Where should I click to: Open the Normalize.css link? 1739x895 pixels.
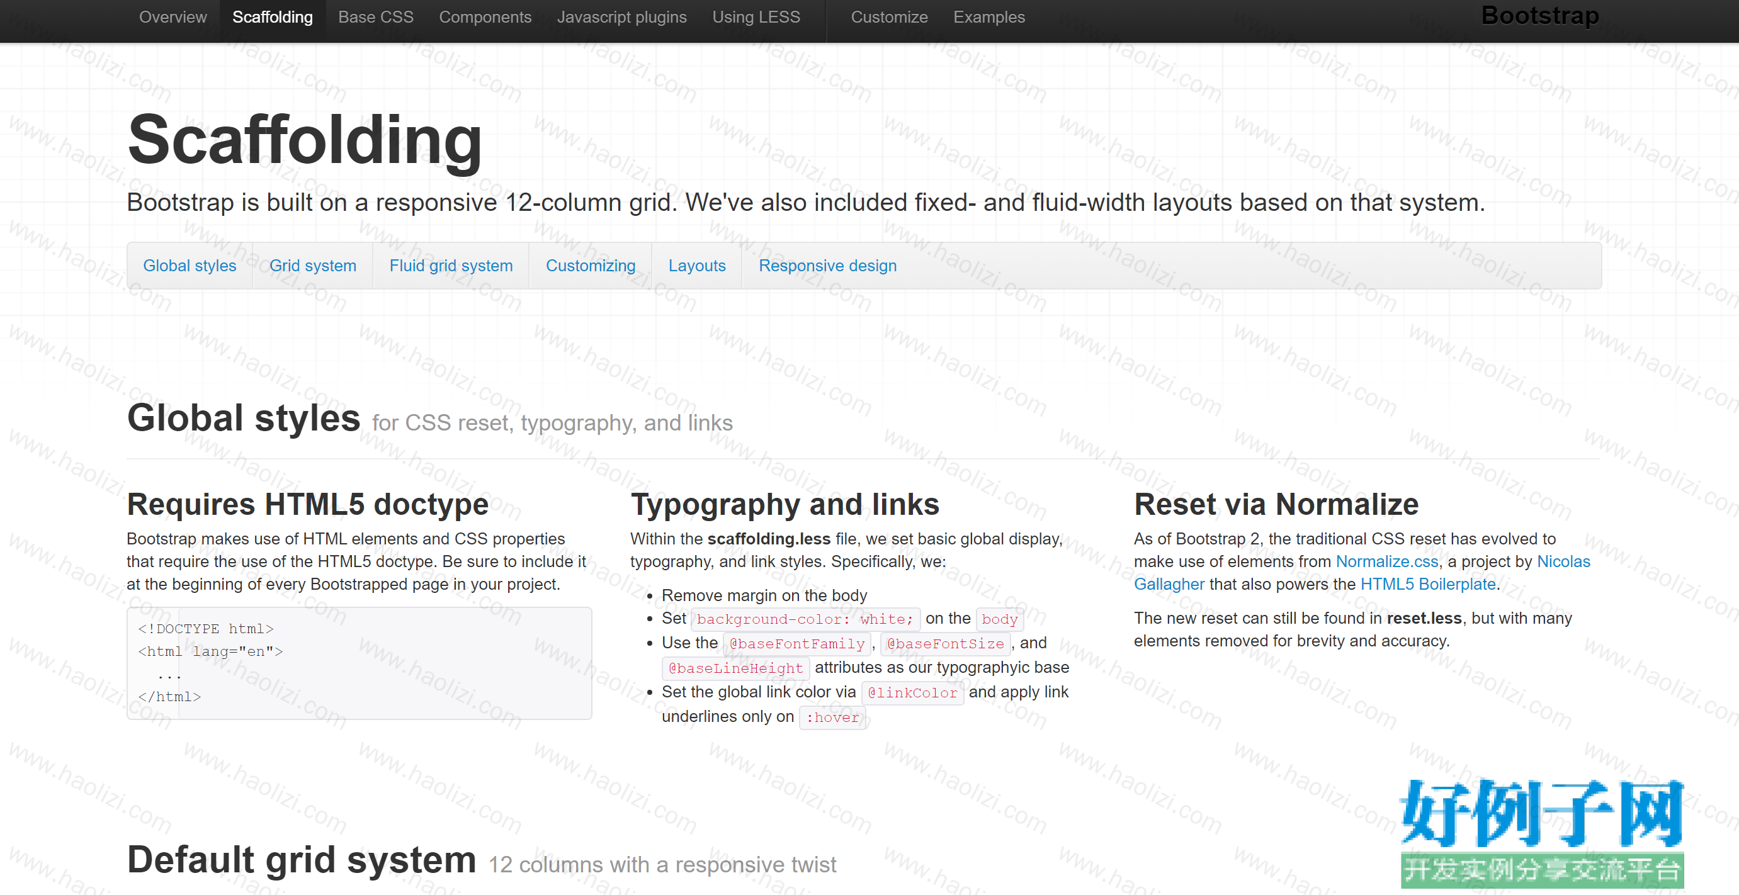click(1386, 561)
